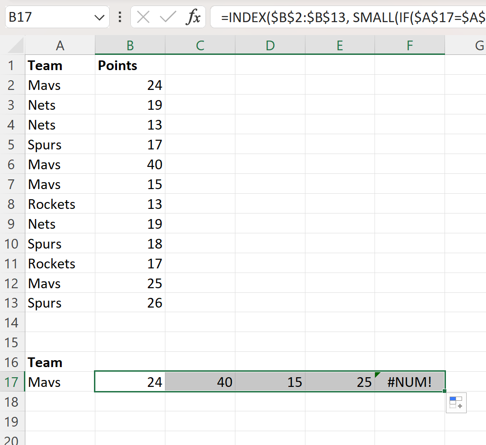The image size is (486, 445).
Task: Open the Name Box dropdown arrow
Action: click(99, 17)
